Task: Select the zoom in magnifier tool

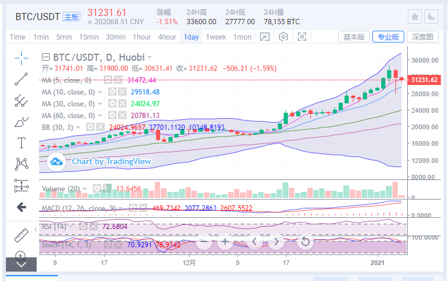Action: point(20,256)
